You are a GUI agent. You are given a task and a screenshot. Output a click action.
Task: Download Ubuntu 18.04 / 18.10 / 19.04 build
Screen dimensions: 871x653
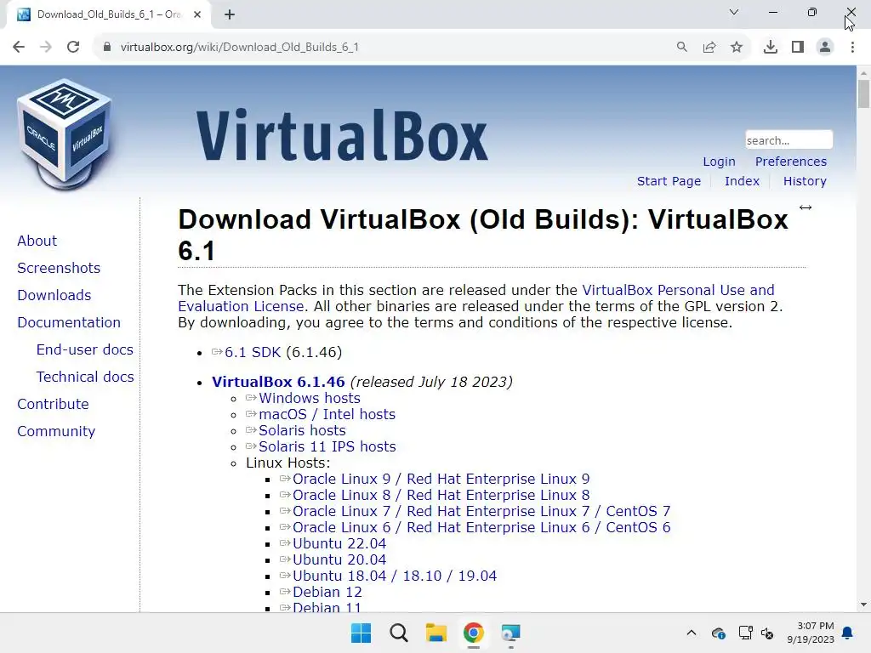[395, 576]
